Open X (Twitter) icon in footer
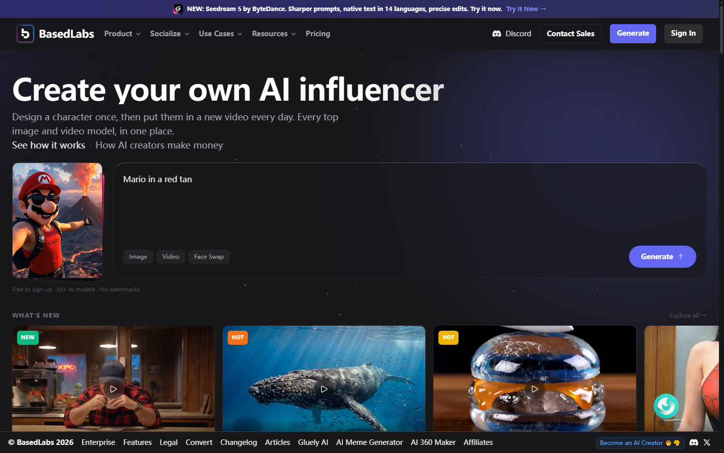Viewport: 724px width, 453px height. [x=707, y=442]
